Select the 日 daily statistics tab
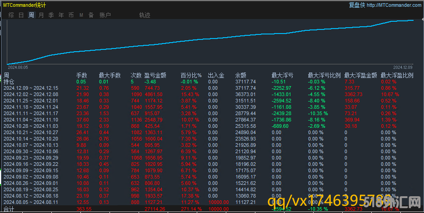Screen dimensions: 424x213 point(21,15)
